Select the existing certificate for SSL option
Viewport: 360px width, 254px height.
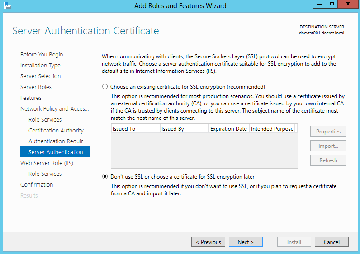pyautogui.click(x=105, y=86)
